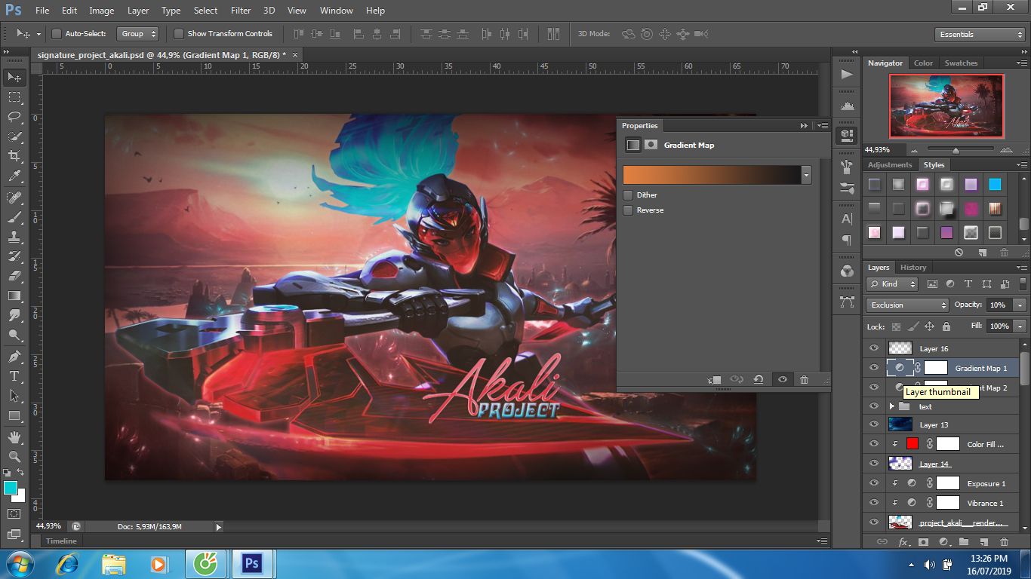Click the volume icon in system tray

929,565
